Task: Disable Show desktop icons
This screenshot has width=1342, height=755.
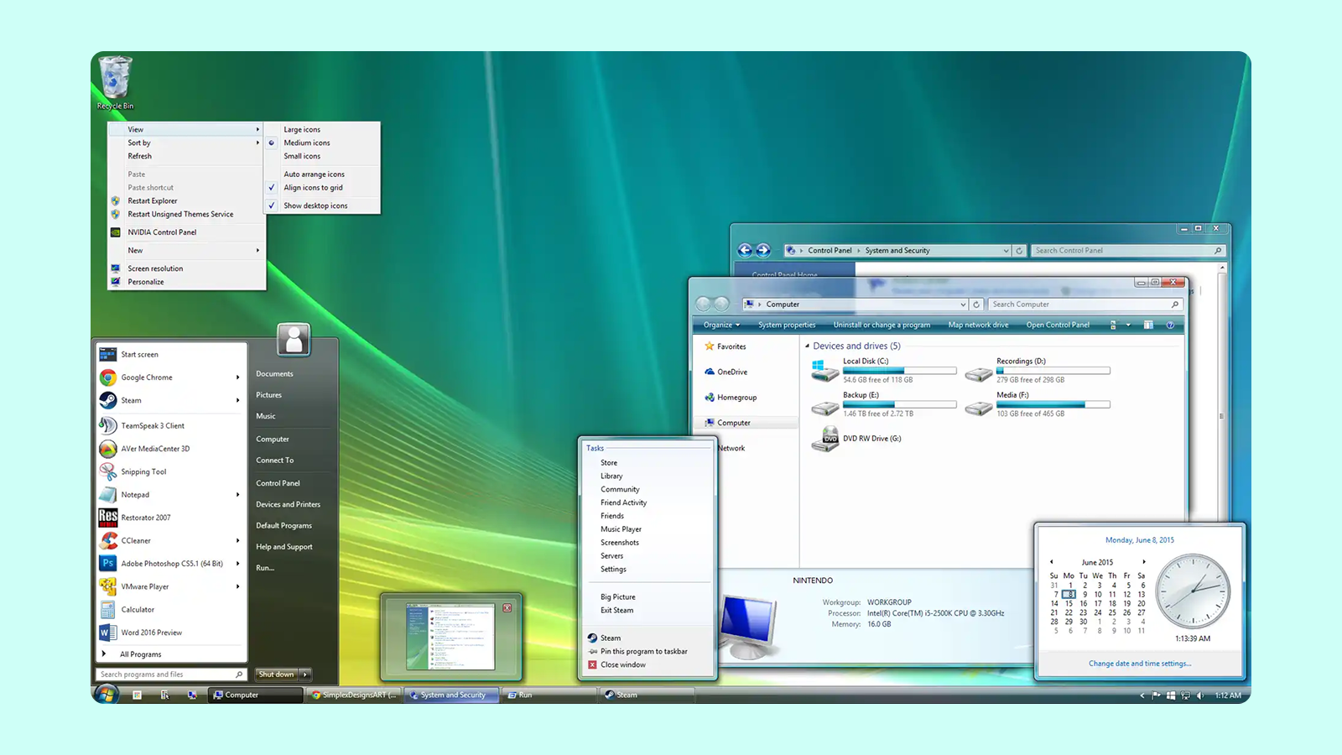Action: click(x=315, y=206)
